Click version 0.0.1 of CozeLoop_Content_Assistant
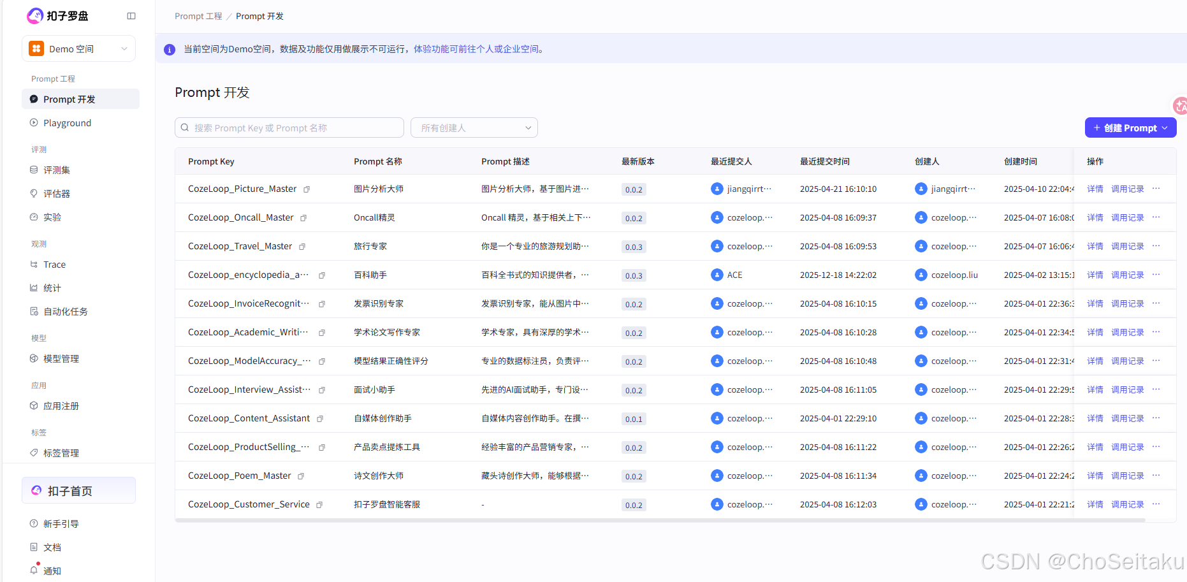1187x582 pixels. point(634,419)
